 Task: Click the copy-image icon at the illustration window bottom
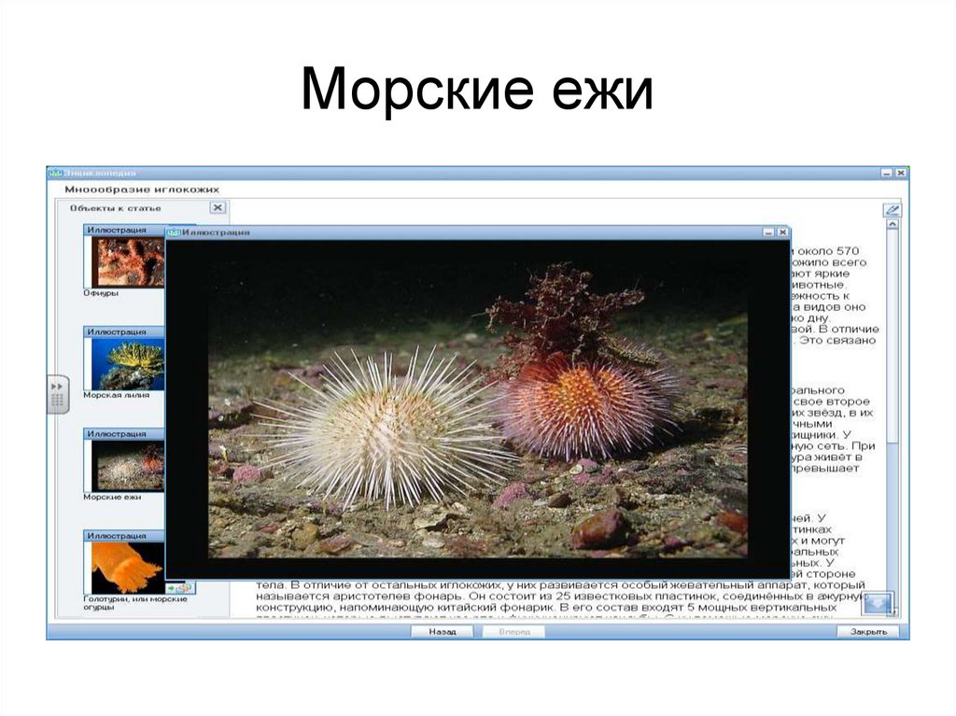(x=187, y=590)
